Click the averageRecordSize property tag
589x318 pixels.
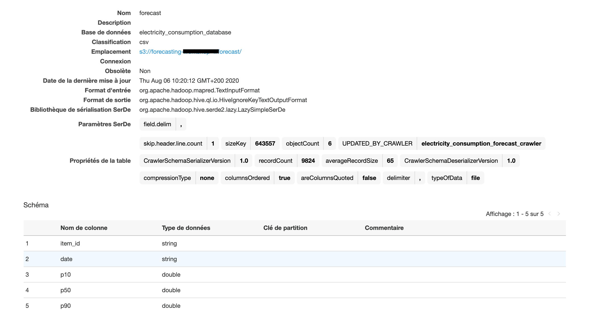(352, 161)
